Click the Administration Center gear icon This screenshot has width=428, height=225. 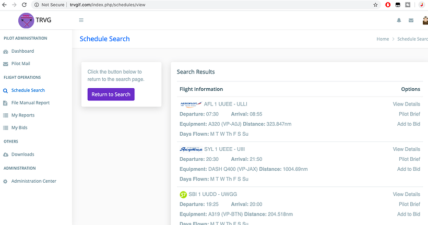pyautogui.click(x=5, y=181)
